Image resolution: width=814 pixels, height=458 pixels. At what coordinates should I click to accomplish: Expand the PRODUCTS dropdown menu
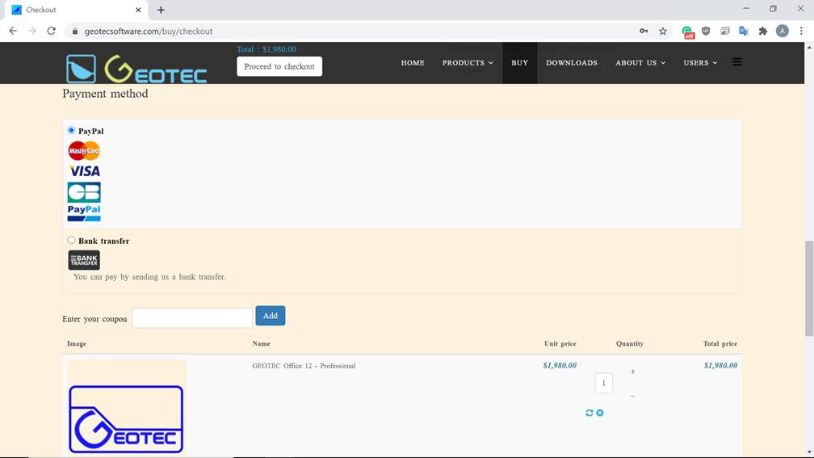pos(468,63)
